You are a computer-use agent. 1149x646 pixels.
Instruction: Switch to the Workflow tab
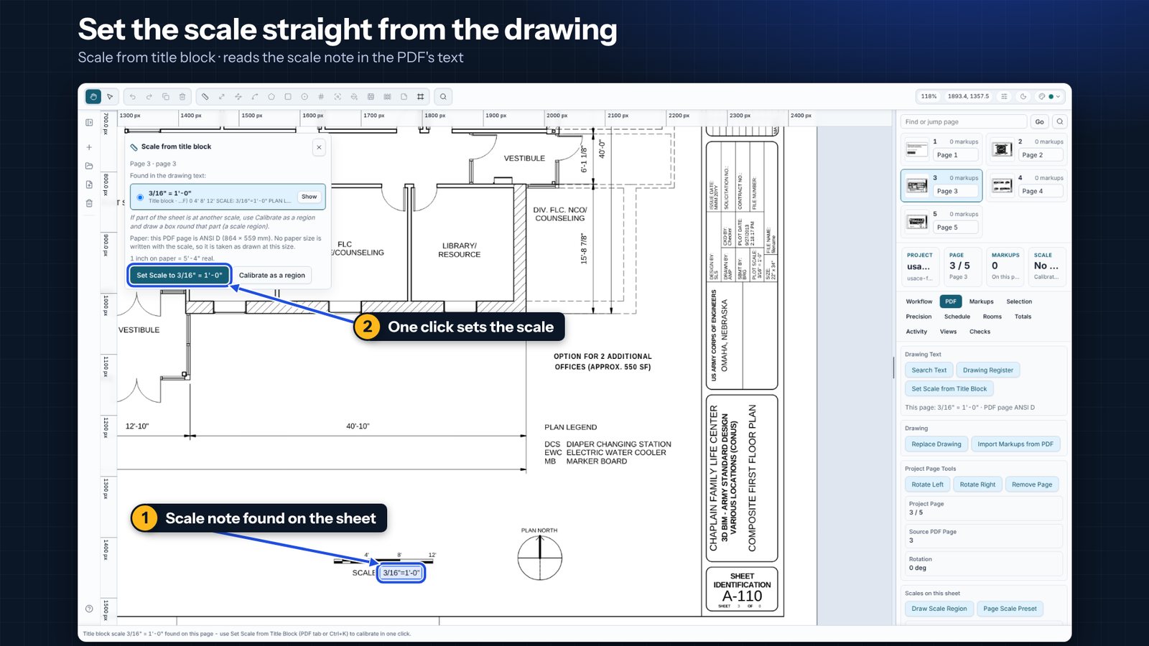[919, 301]
